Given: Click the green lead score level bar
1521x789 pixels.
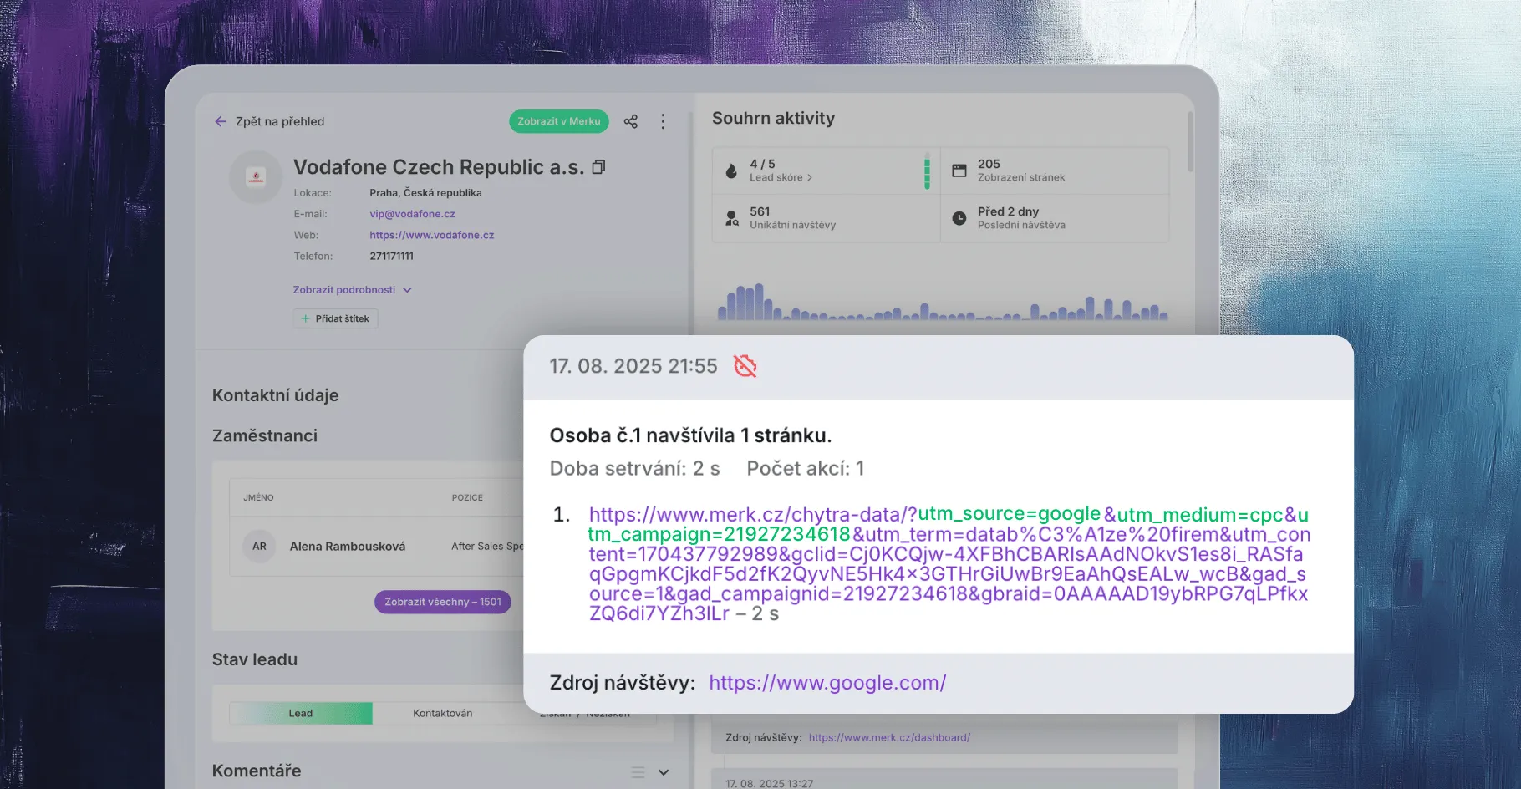Looking at the screenshot, I should tap(927, 171).
